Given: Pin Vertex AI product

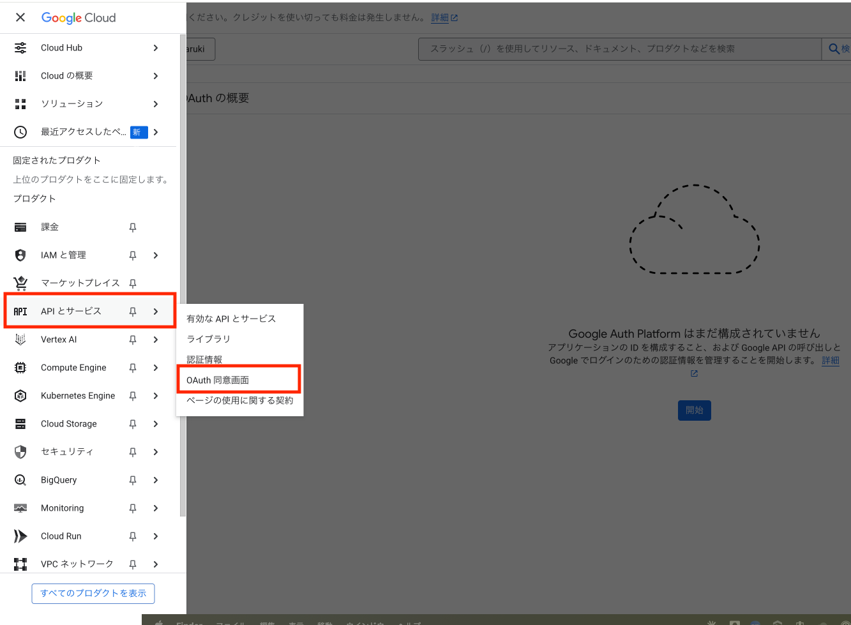Looking at the screenshot, I should tap(133, 340).
